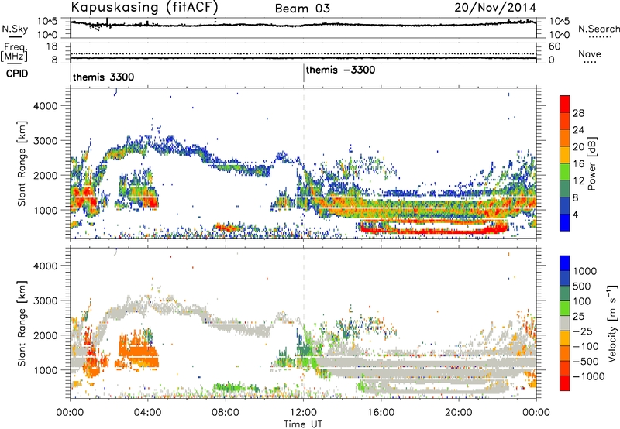Click the "-100" label on Velocity colorbar

pos(585,346)
